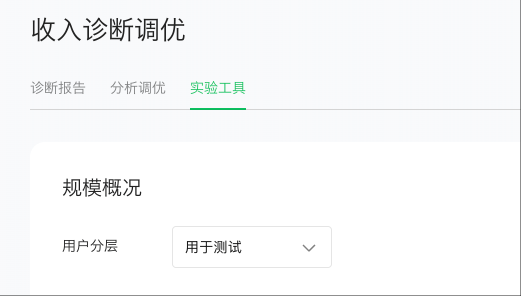Select the 实验工具 tab

[217, 88]
